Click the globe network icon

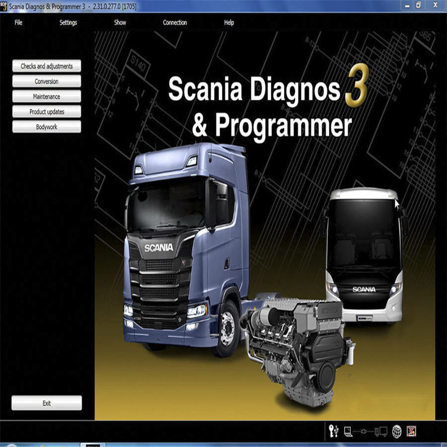pos(397,431)
